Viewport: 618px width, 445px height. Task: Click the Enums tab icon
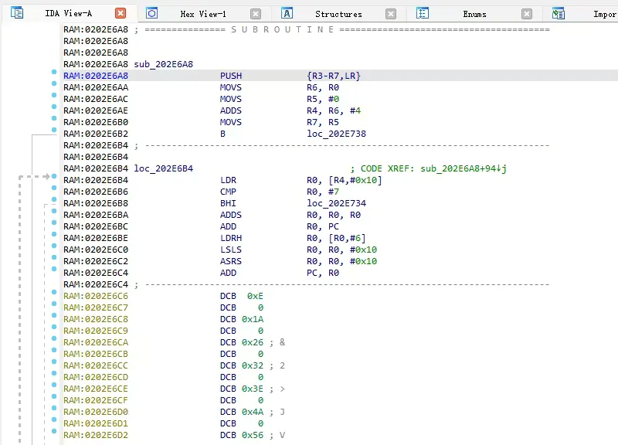coord(423,13)
